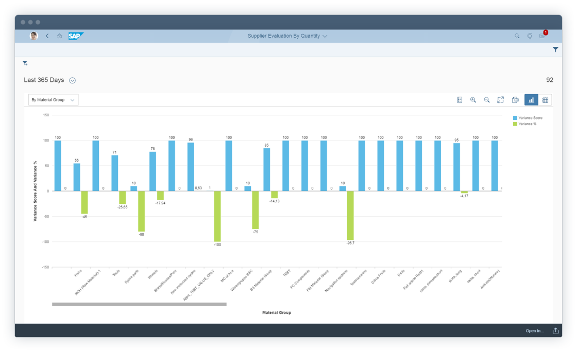The image size is (577, 352).
Task: Click the 'Last 365 Days' variant title
Action: pyautogui.click(x=44, y=80)
